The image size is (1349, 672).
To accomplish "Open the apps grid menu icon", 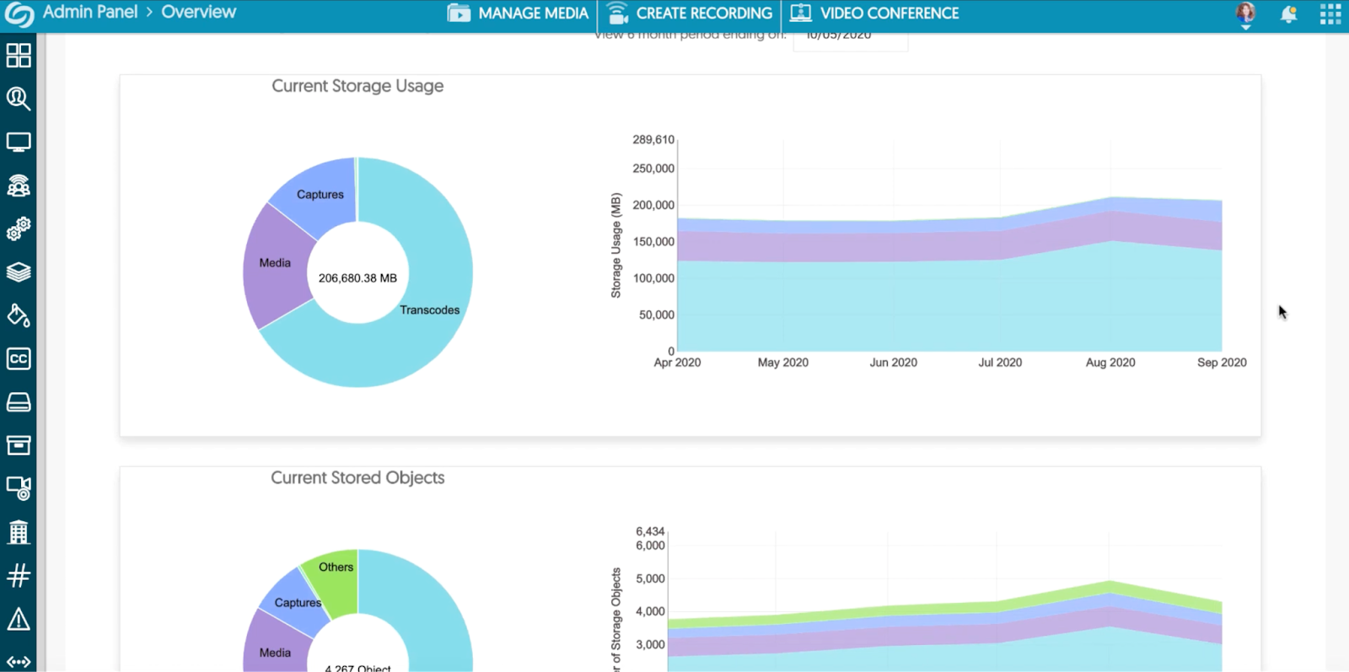I will [1330, 14].
